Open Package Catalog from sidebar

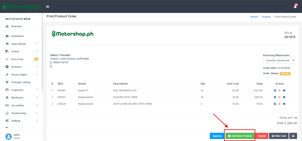point(21,82)
